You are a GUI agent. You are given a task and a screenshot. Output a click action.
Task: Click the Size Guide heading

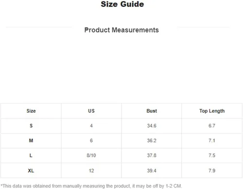pyautogui.click(x=122, y=4)
